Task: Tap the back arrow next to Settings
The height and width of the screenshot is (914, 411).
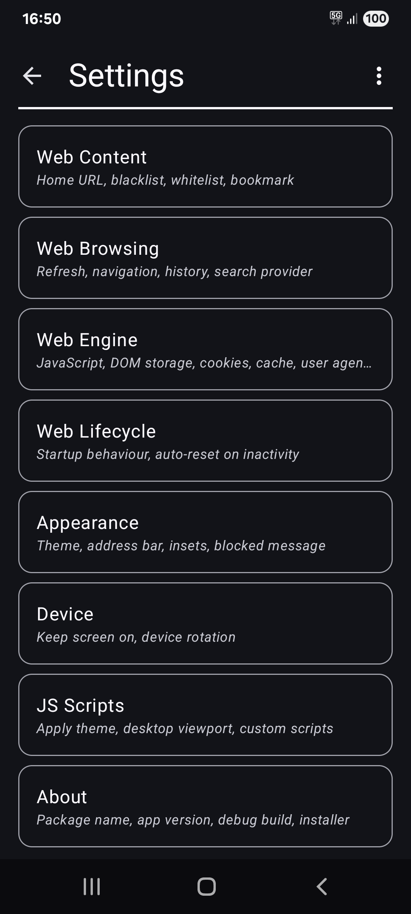Action: pos(32,76)
